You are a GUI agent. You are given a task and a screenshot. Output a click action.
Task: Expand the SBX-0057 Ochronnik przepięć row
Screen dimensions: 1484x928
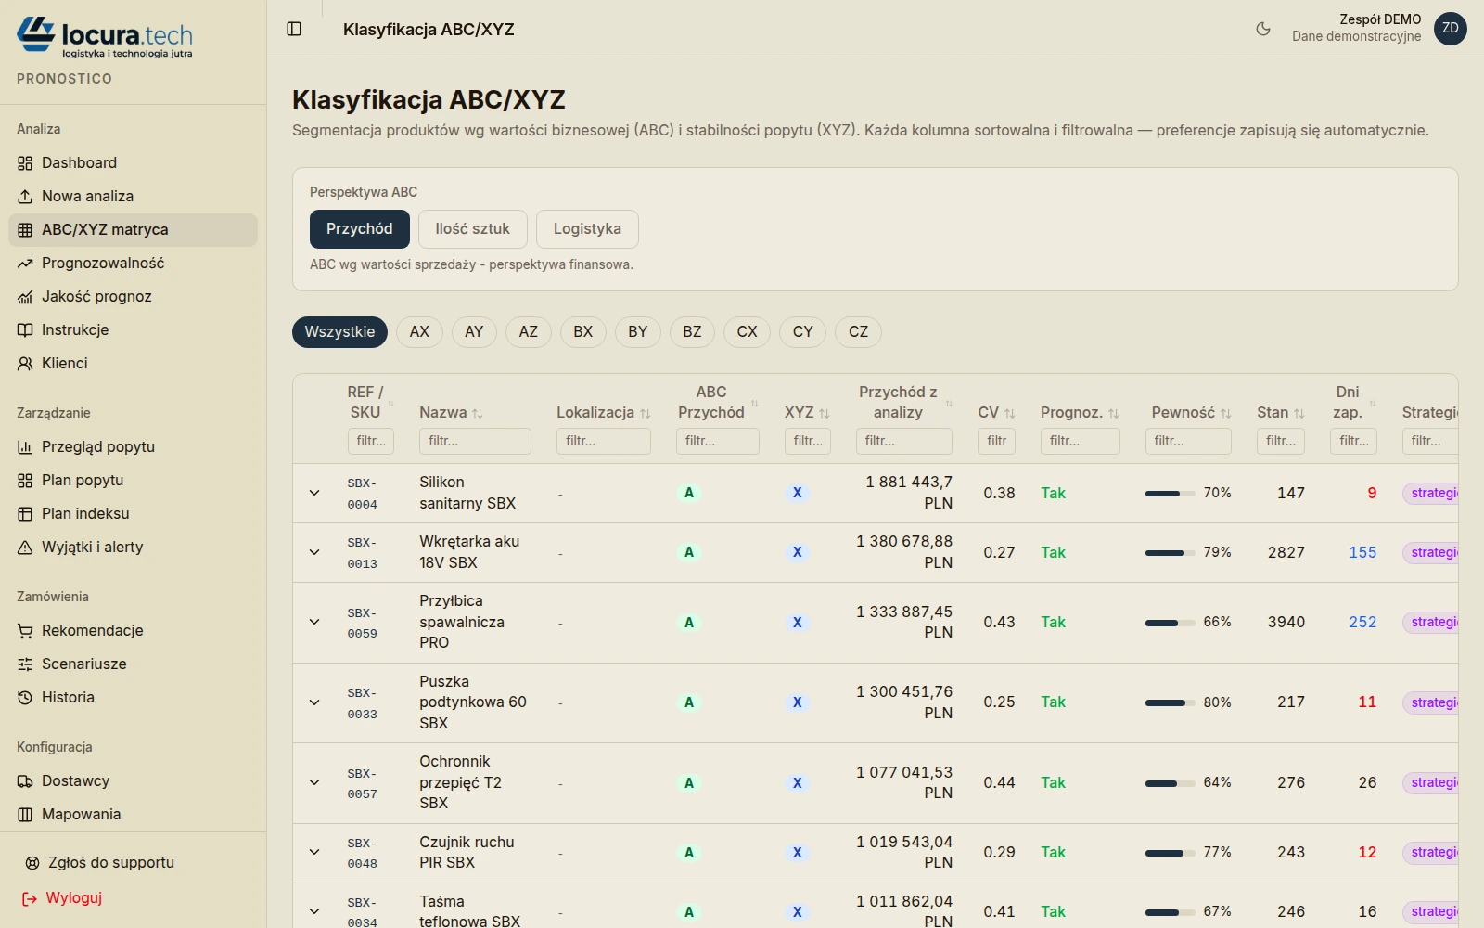pos(314,782)
